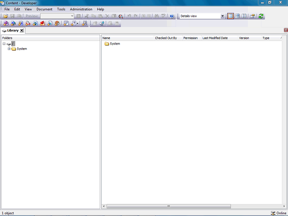Viewport: 288px width, 216px height.
Task: Click the go arrow after Preview box
Action: (78, 16)
